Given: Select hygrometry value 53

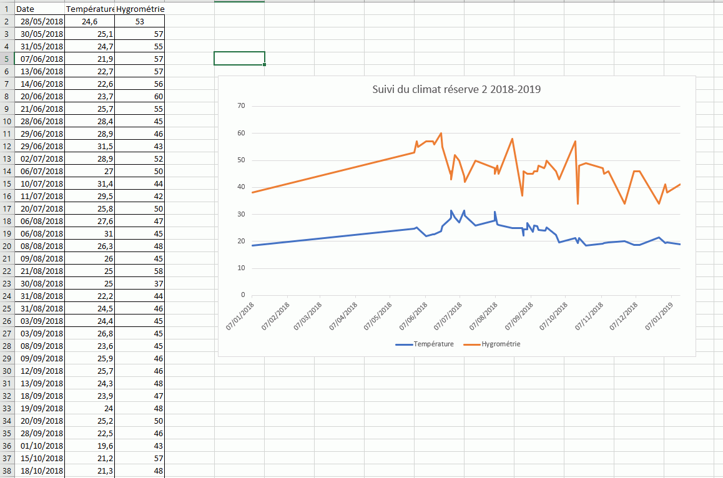Looking at the screenshot, I should 140,21.
